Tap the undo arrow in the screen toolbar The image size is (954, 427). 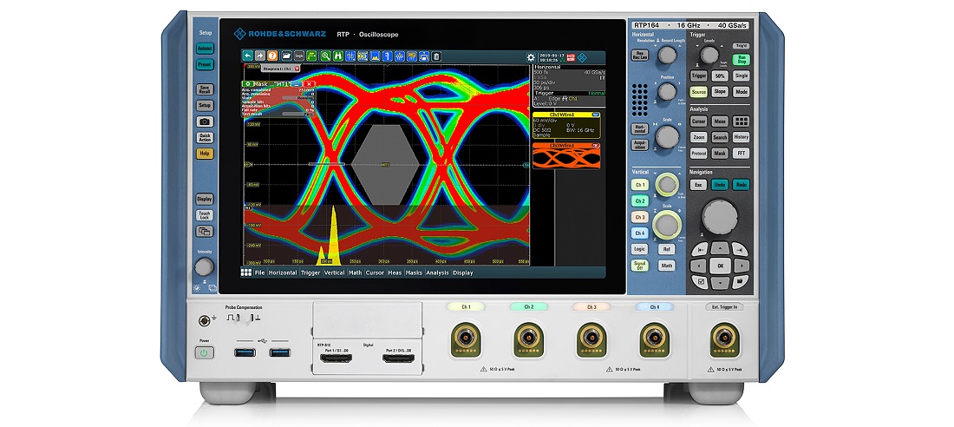248,56
